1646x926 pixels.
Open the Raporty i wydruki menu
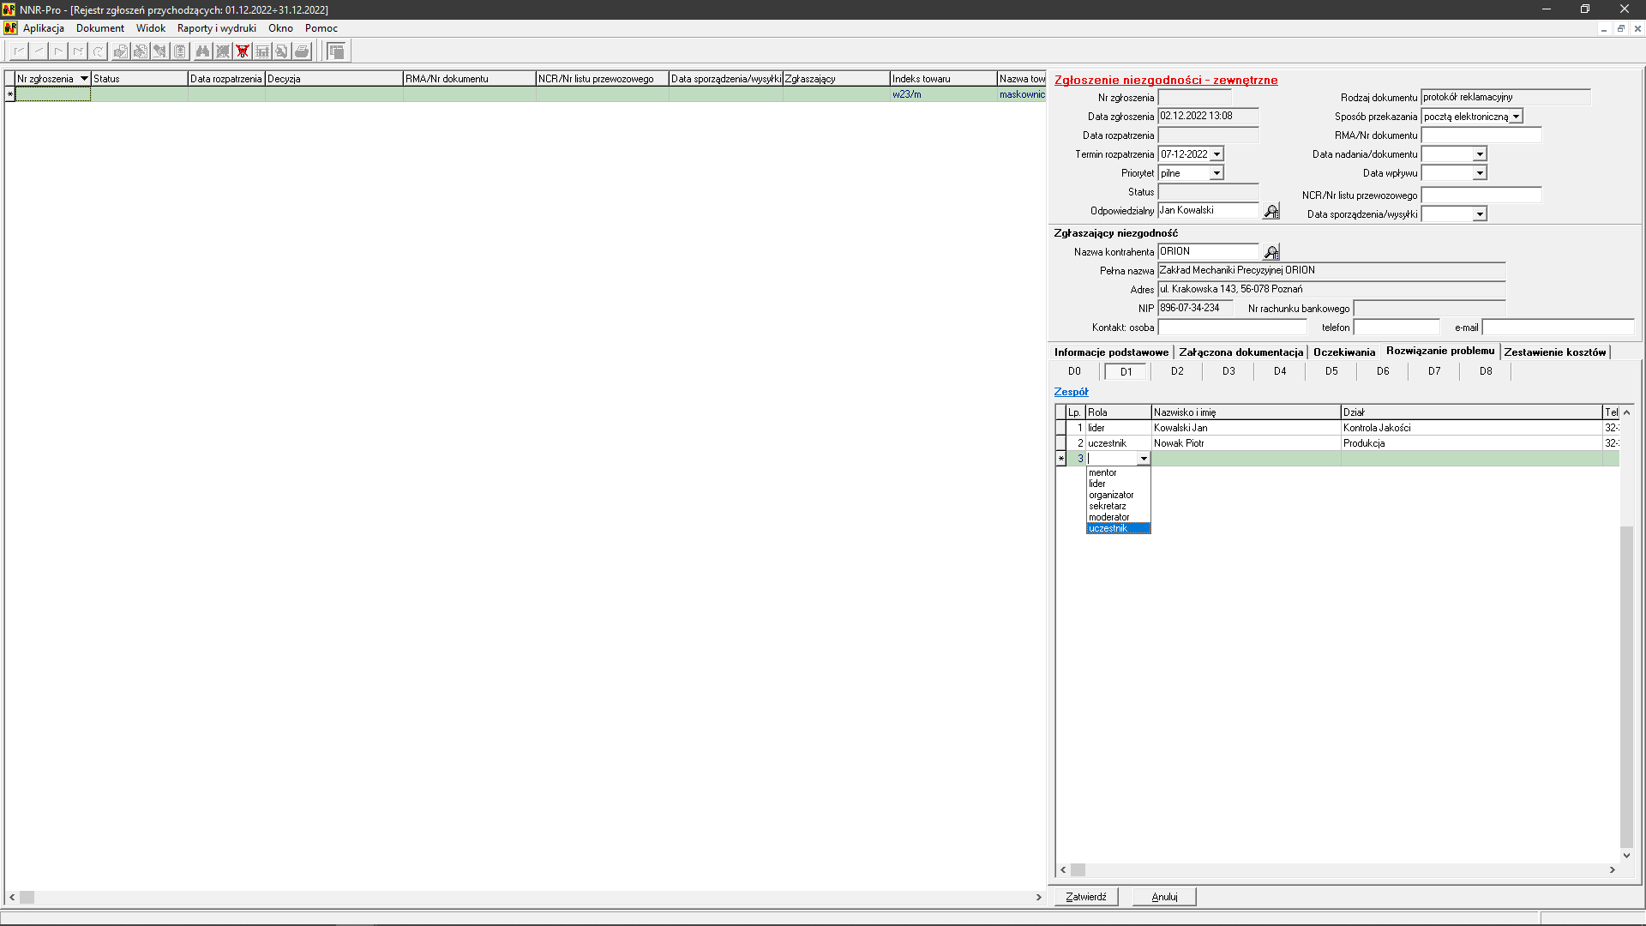216,28
